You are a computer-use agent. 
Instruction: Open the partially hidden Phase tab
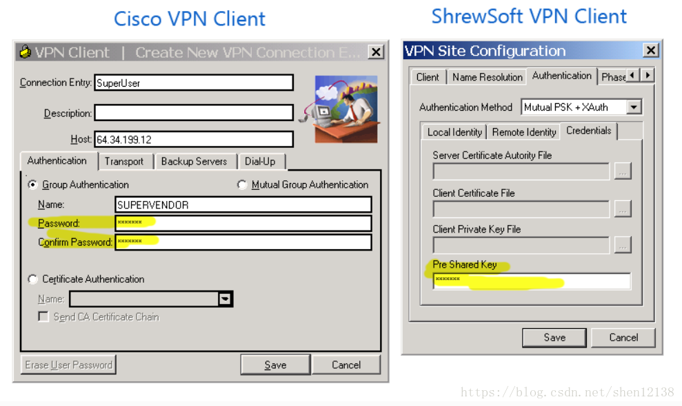click(613, 77)
